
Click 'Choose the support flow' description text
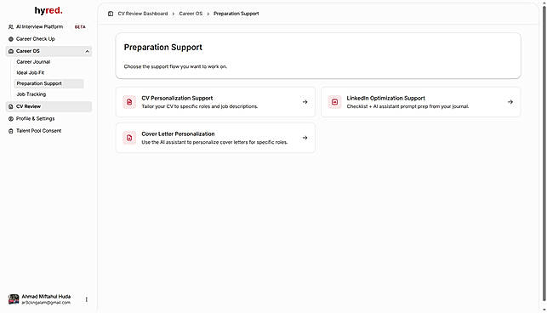[175, 66]
